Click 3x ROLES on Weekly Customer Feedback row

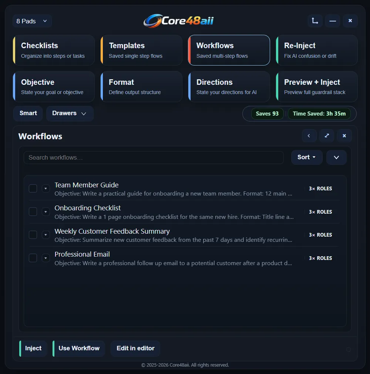(x=320, y=235)
